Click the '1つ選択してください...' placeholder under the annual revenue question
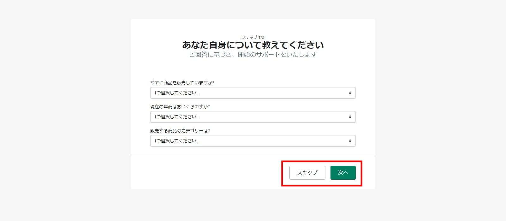 pos(177,117)
